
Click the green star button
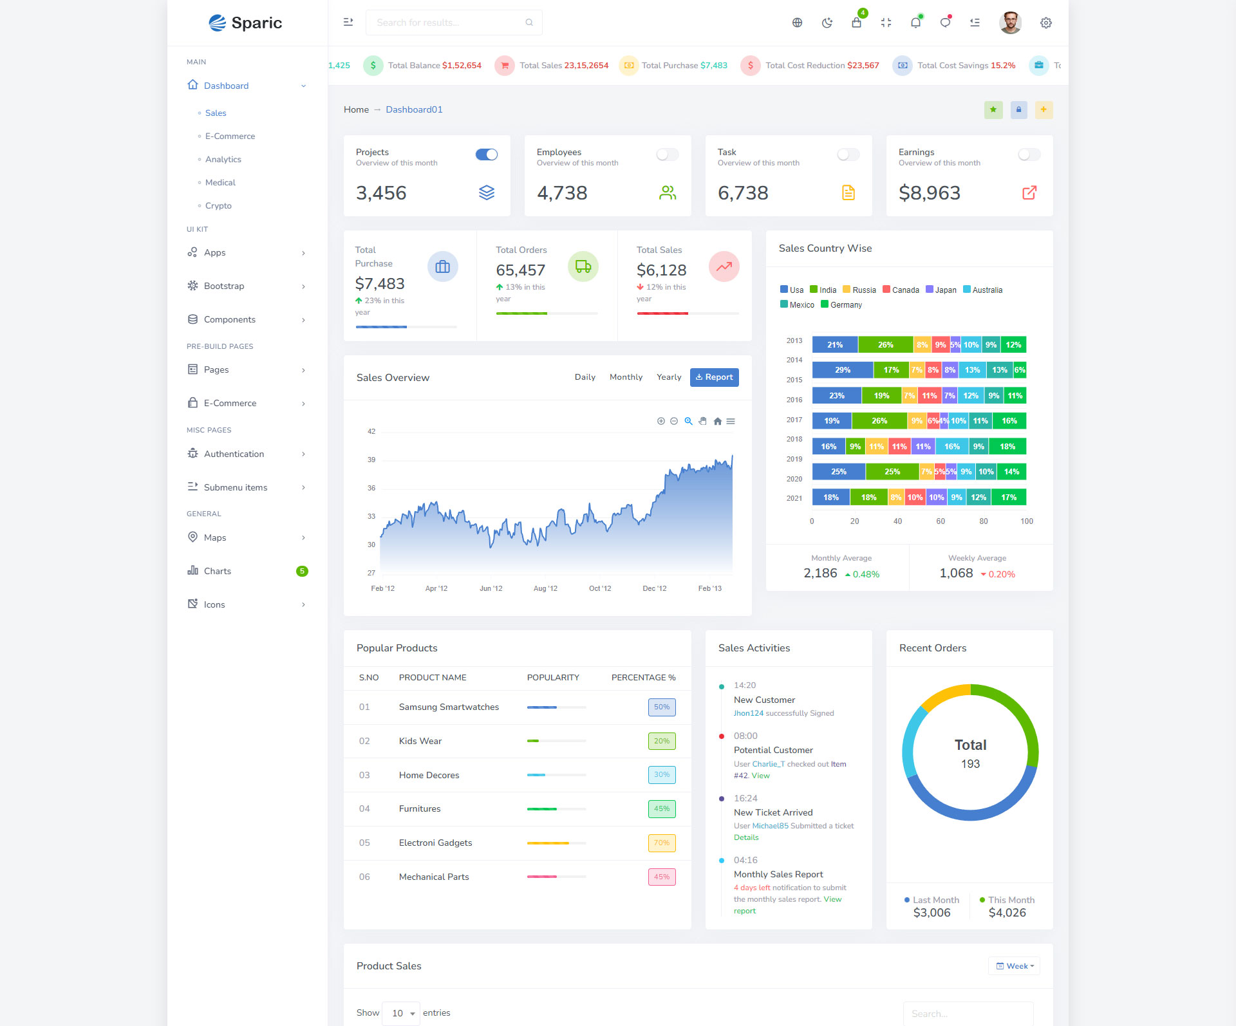coord(993,109)
